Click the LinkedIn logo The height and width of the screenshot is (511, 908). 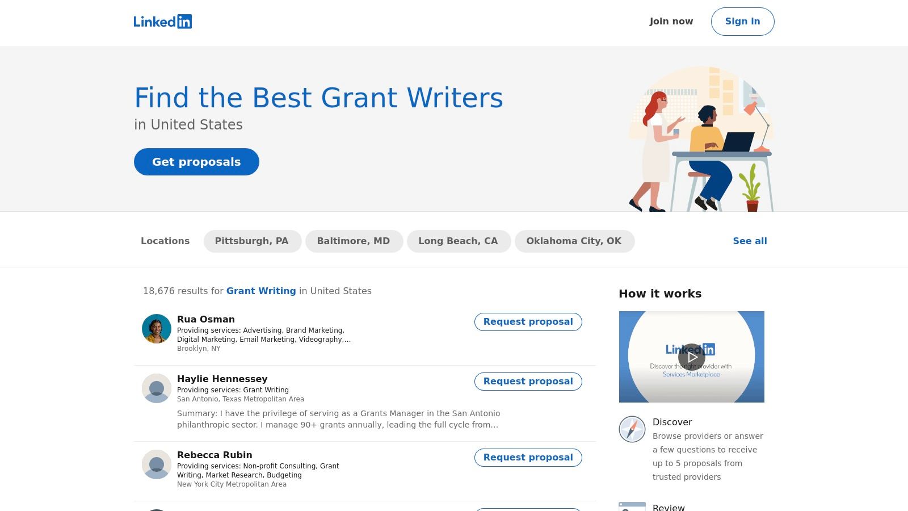[x=163, y=22]
